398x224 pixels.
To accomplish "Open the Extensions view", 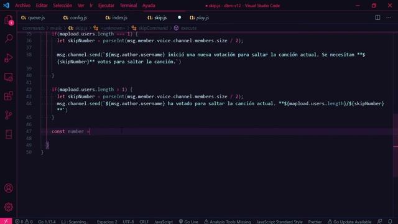I will (x=8, y=96).
